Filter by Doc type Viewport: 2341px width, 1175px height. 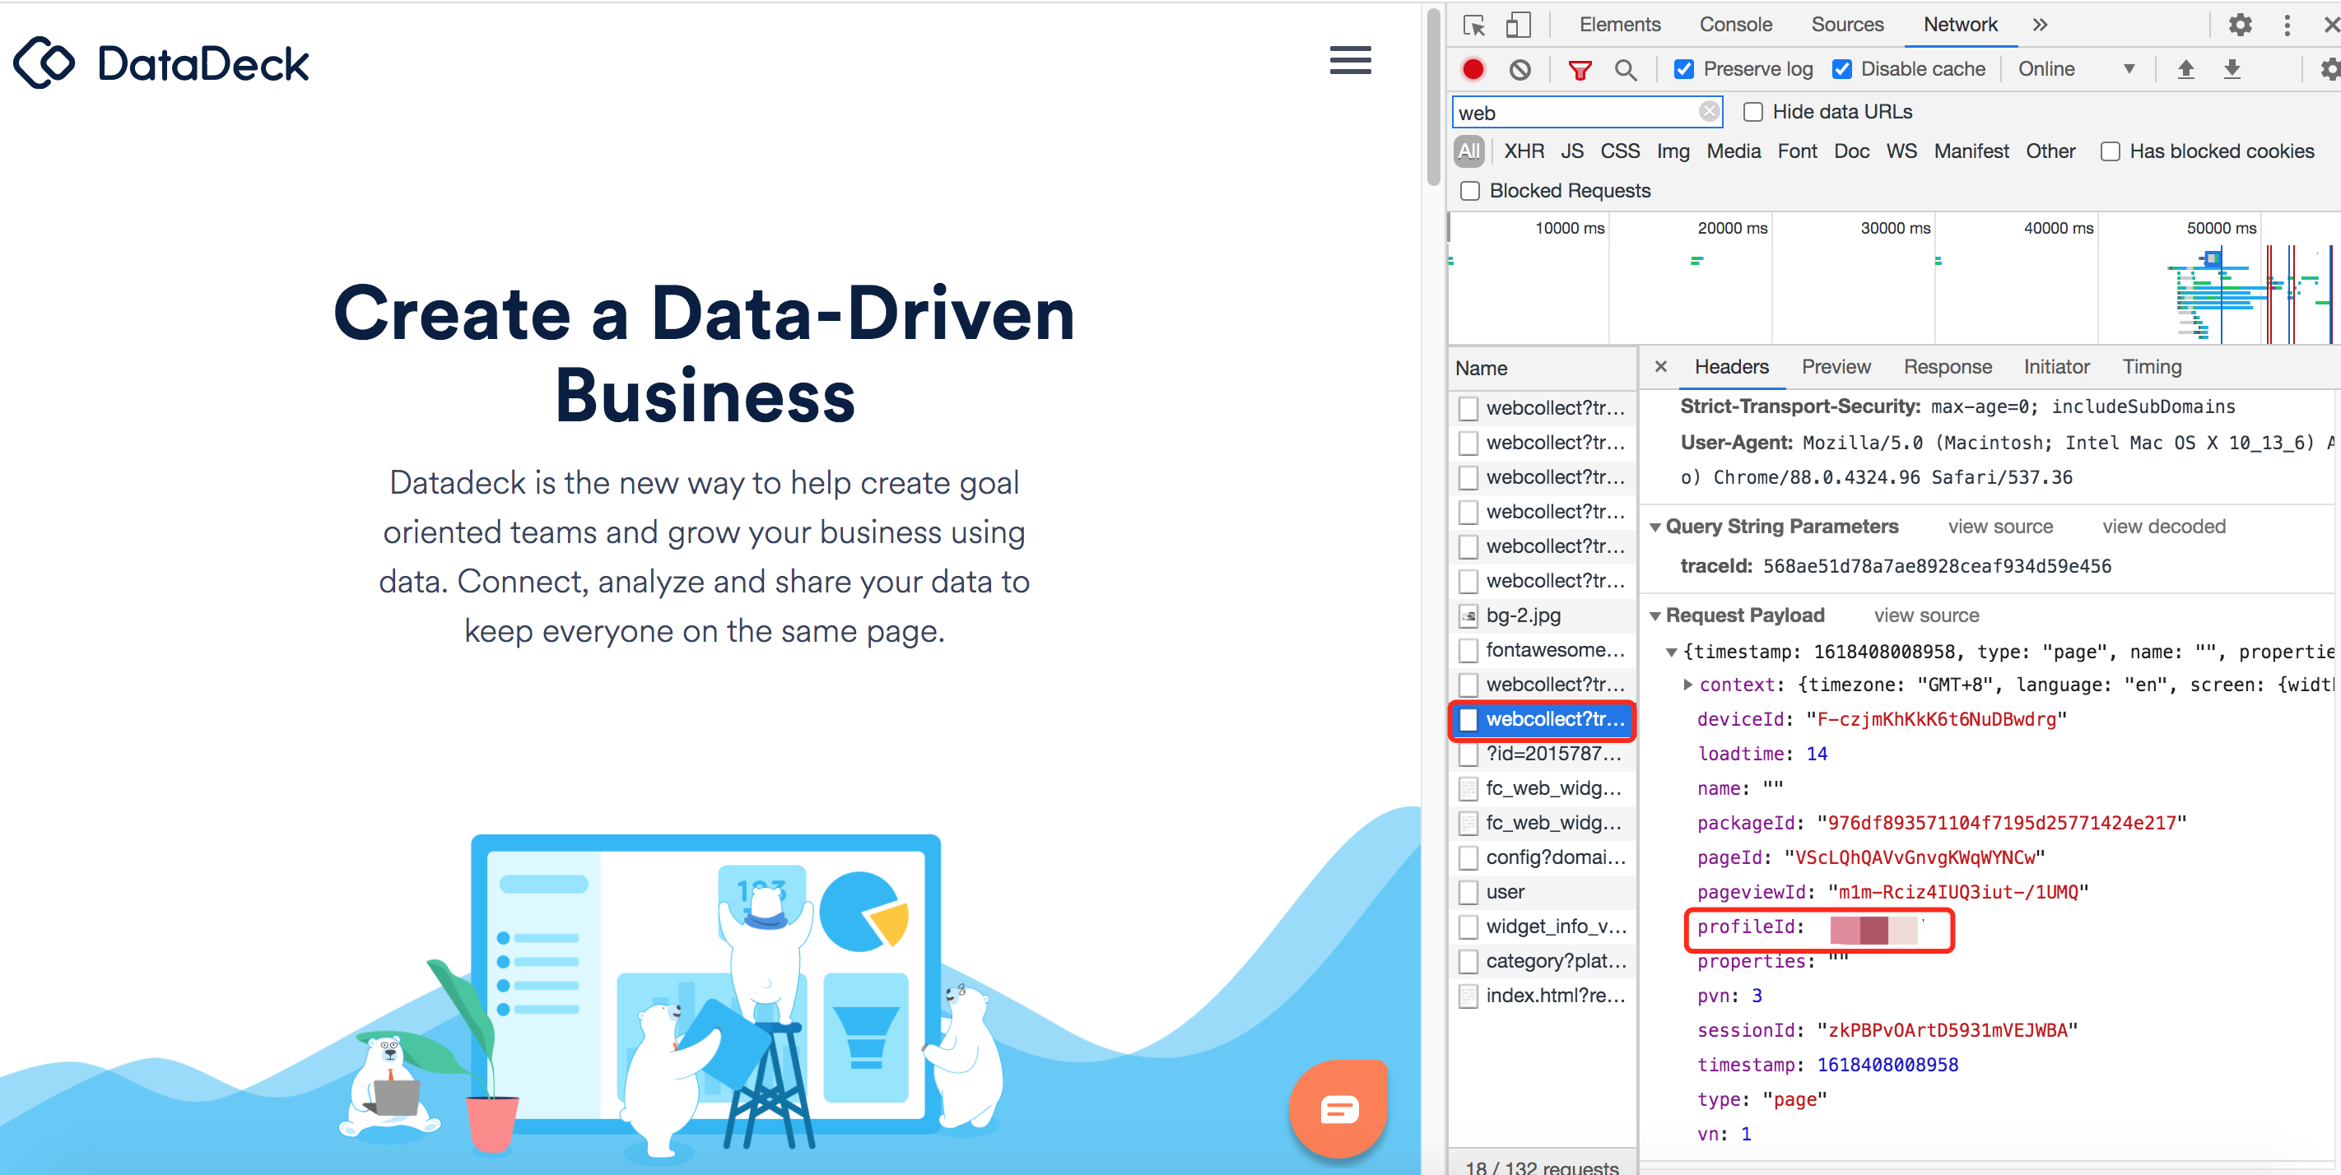coord(1851,151)
